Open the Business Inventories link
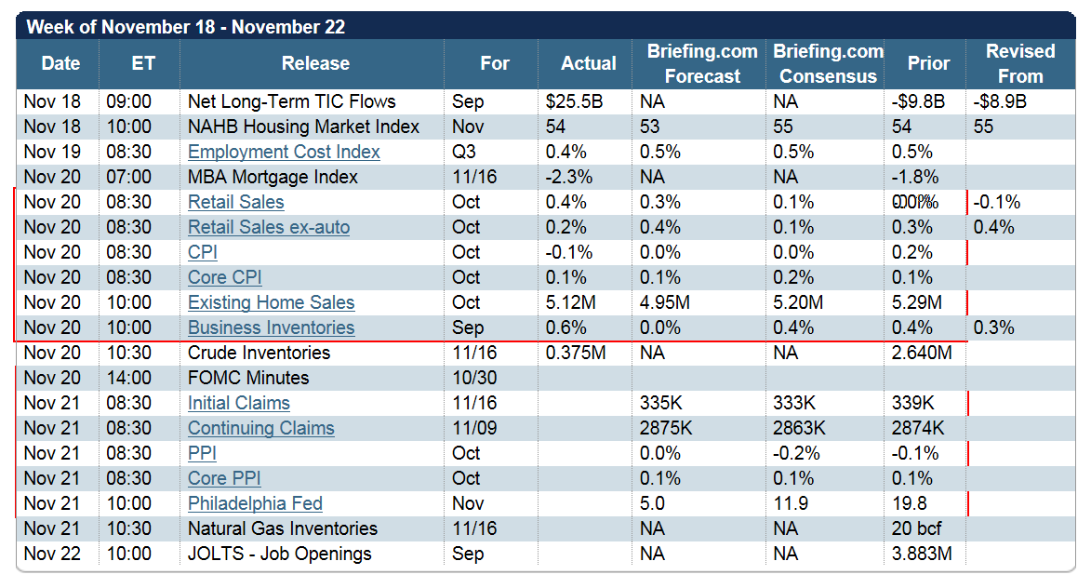 pyautogui.click(x=271, y=327)
